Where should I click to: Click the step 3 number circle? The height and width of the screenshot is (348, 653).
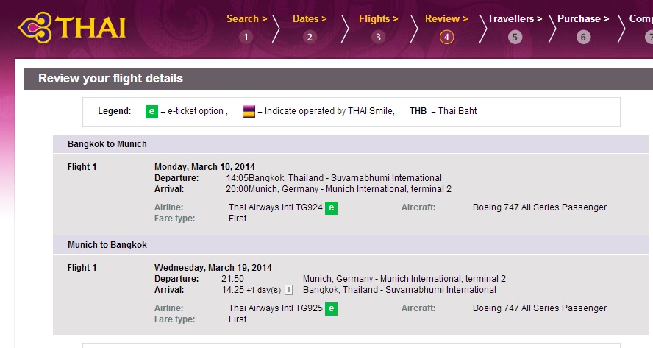[378, 38]
